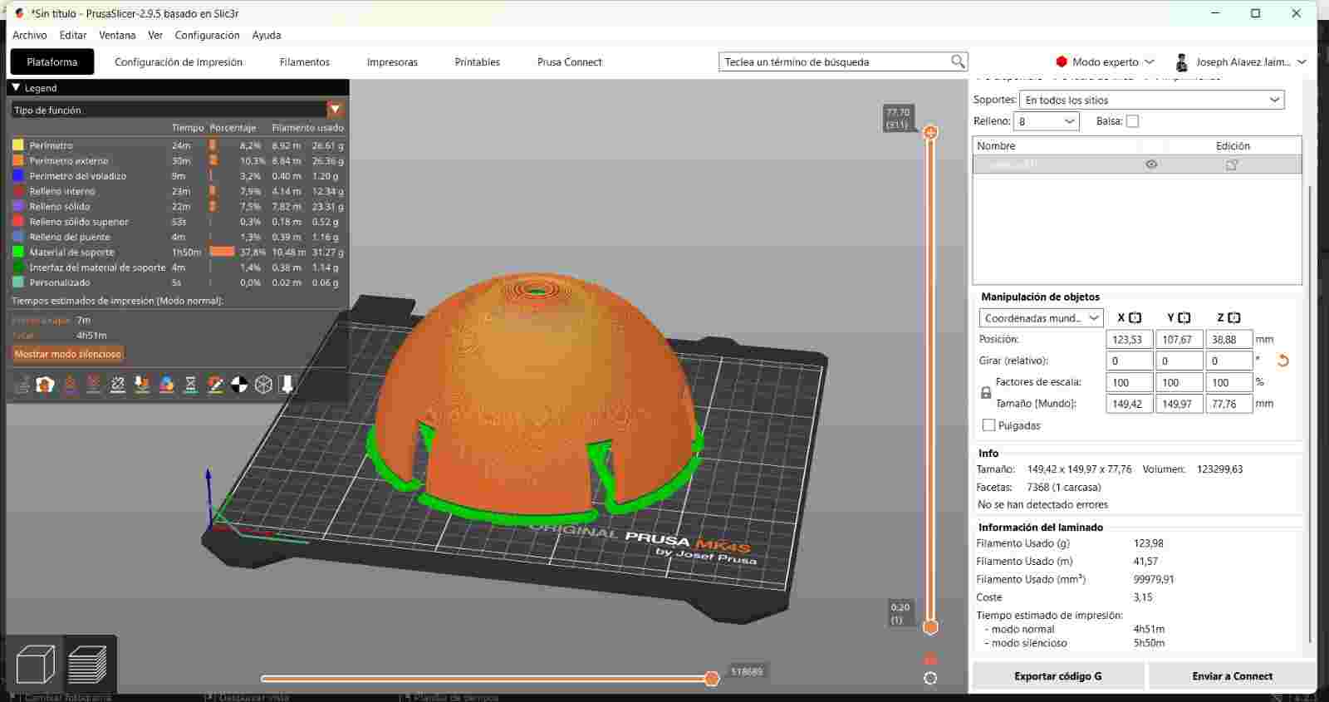The width and height of the screenshot is (1329, 702).
Task: Click the Plataforma tab button
Action: point(51,61)
